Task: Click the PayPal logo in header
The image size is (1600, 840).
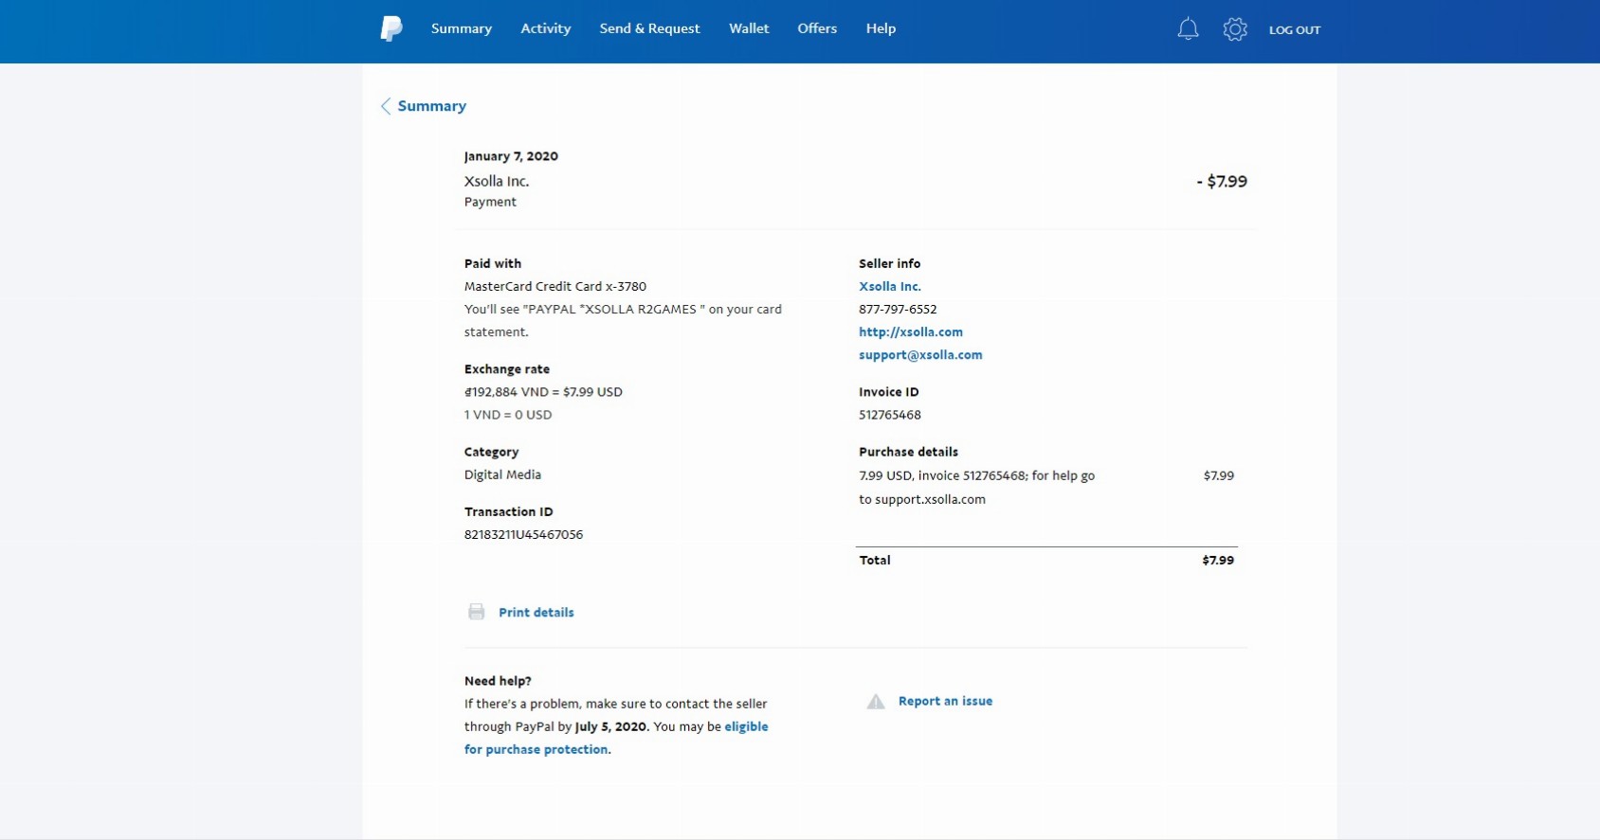Action: point(391,29)
